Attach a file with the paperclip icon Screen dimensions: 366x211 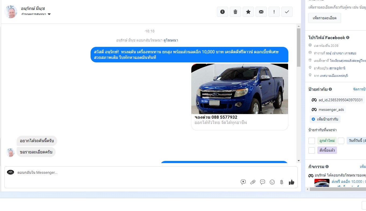253,182
